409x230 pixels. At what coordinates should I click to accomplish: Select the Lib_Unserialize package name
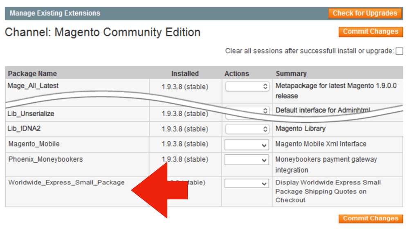[x=31, y=113]
